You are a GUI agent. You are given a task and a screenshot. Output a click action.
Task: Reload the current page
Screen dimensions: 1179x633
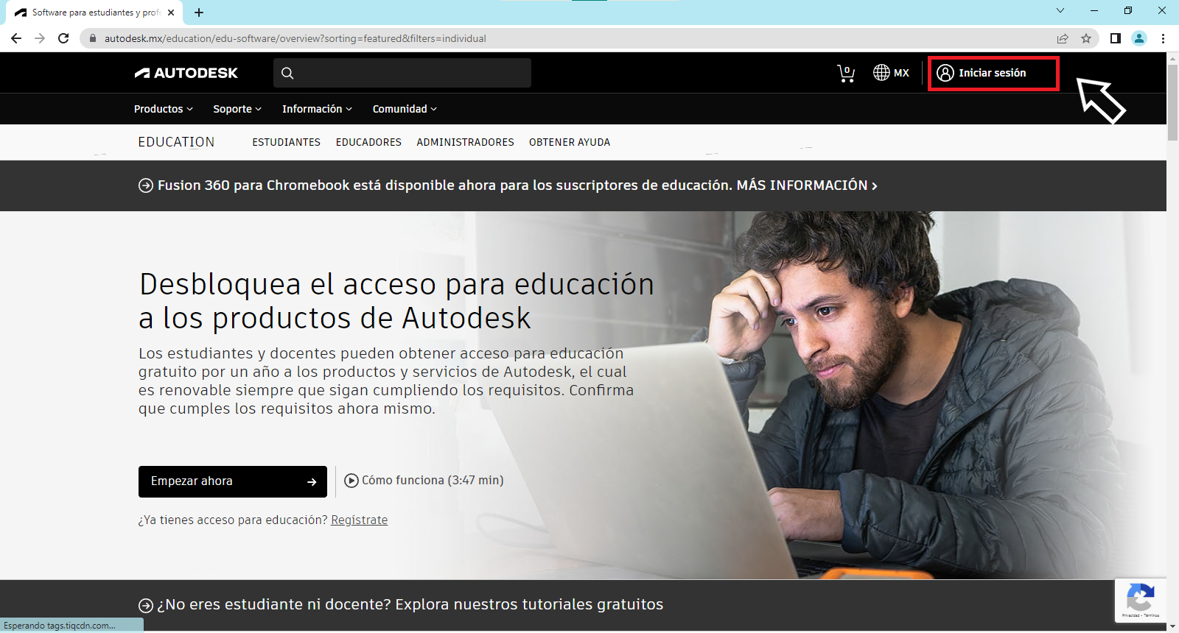63,38
